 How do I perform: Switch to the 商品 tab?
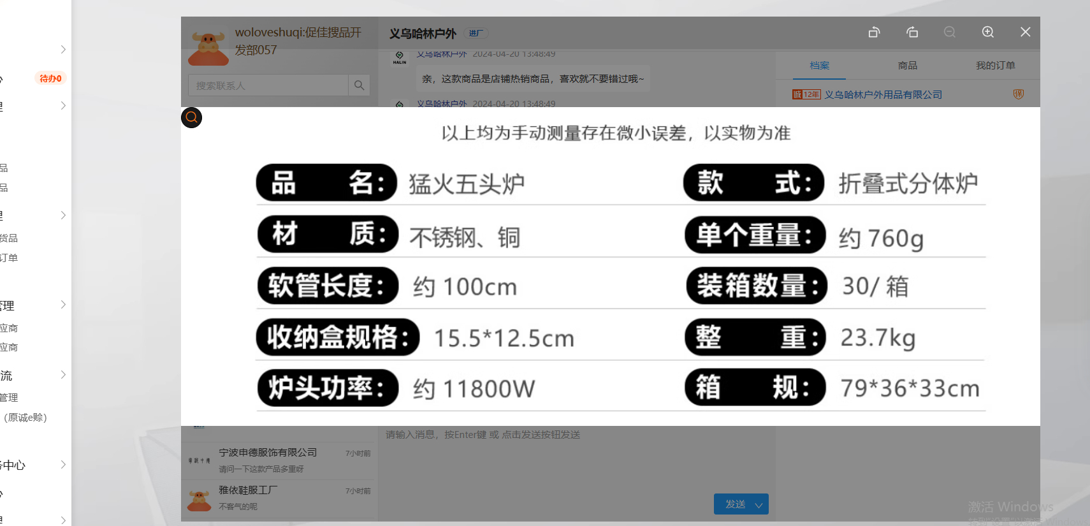click(x=907, y=66)
